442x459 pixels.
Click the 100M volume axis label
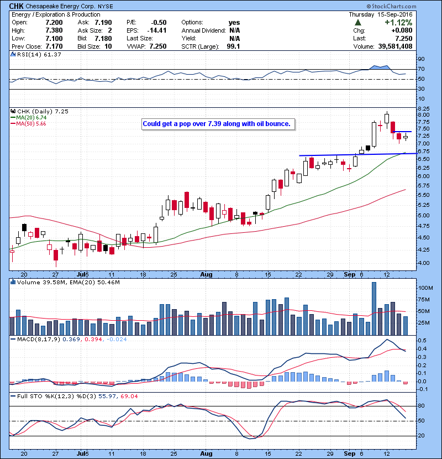pos(425,288)
